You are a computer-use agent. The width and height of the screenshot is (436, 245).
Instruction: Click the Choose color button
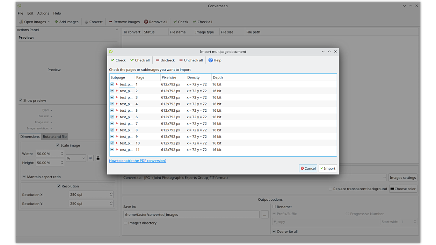[x=403, y=189]
